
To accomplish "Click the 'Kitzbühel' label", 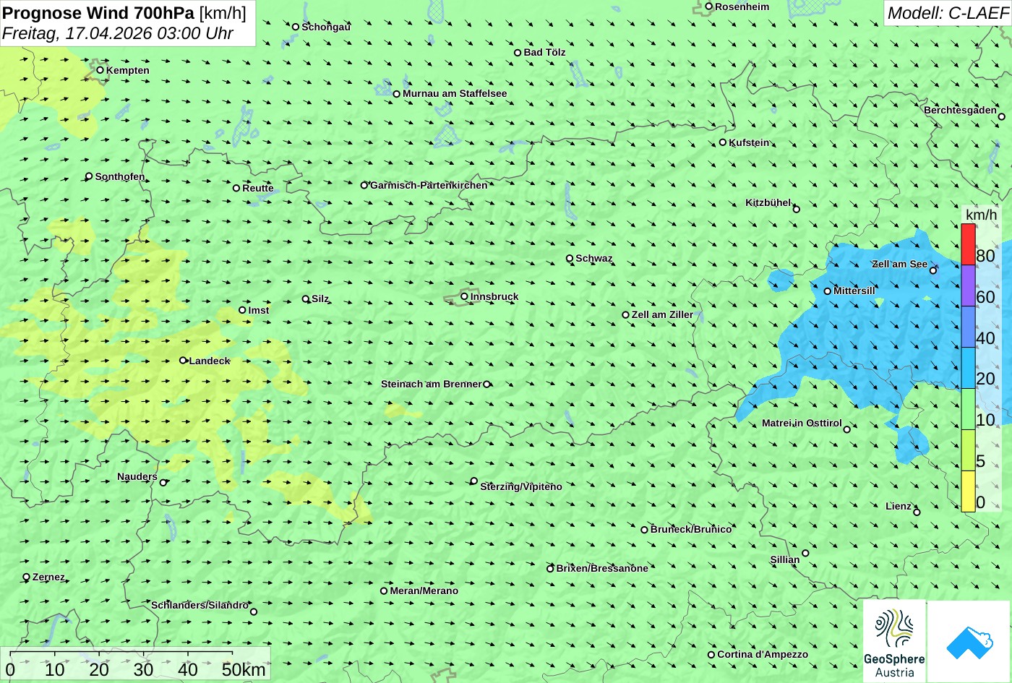I will click(x=768, y=202).
